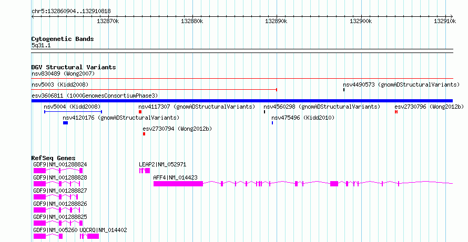This screenshot has width=468, height=242.
Task: Select the nsv5004 (Kidd2008) blue span
Action: [73, 112]
